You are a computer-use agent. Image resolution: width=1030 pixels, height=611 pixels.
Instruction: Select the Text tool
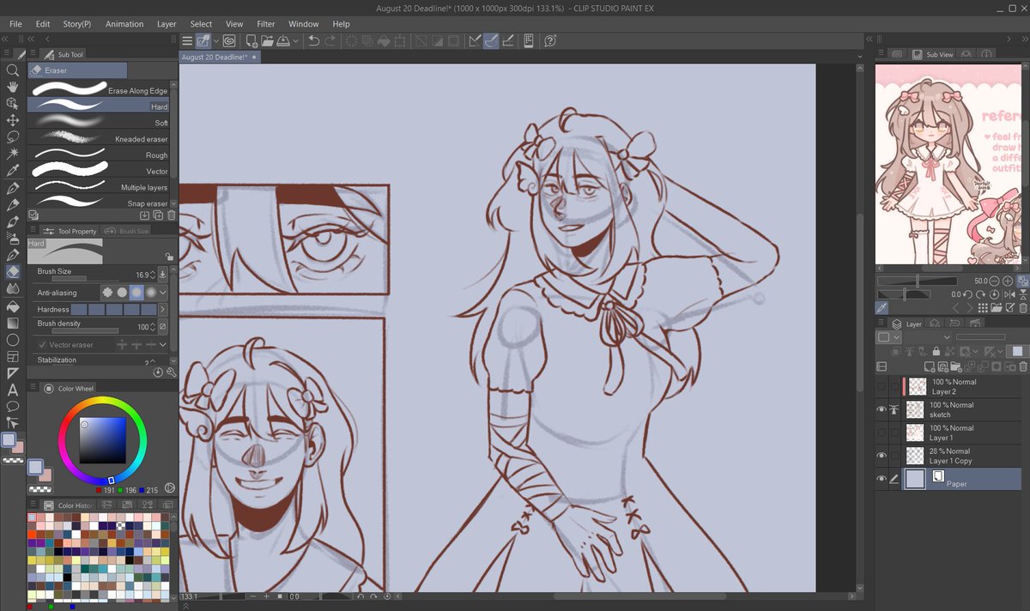coord(13,390)
